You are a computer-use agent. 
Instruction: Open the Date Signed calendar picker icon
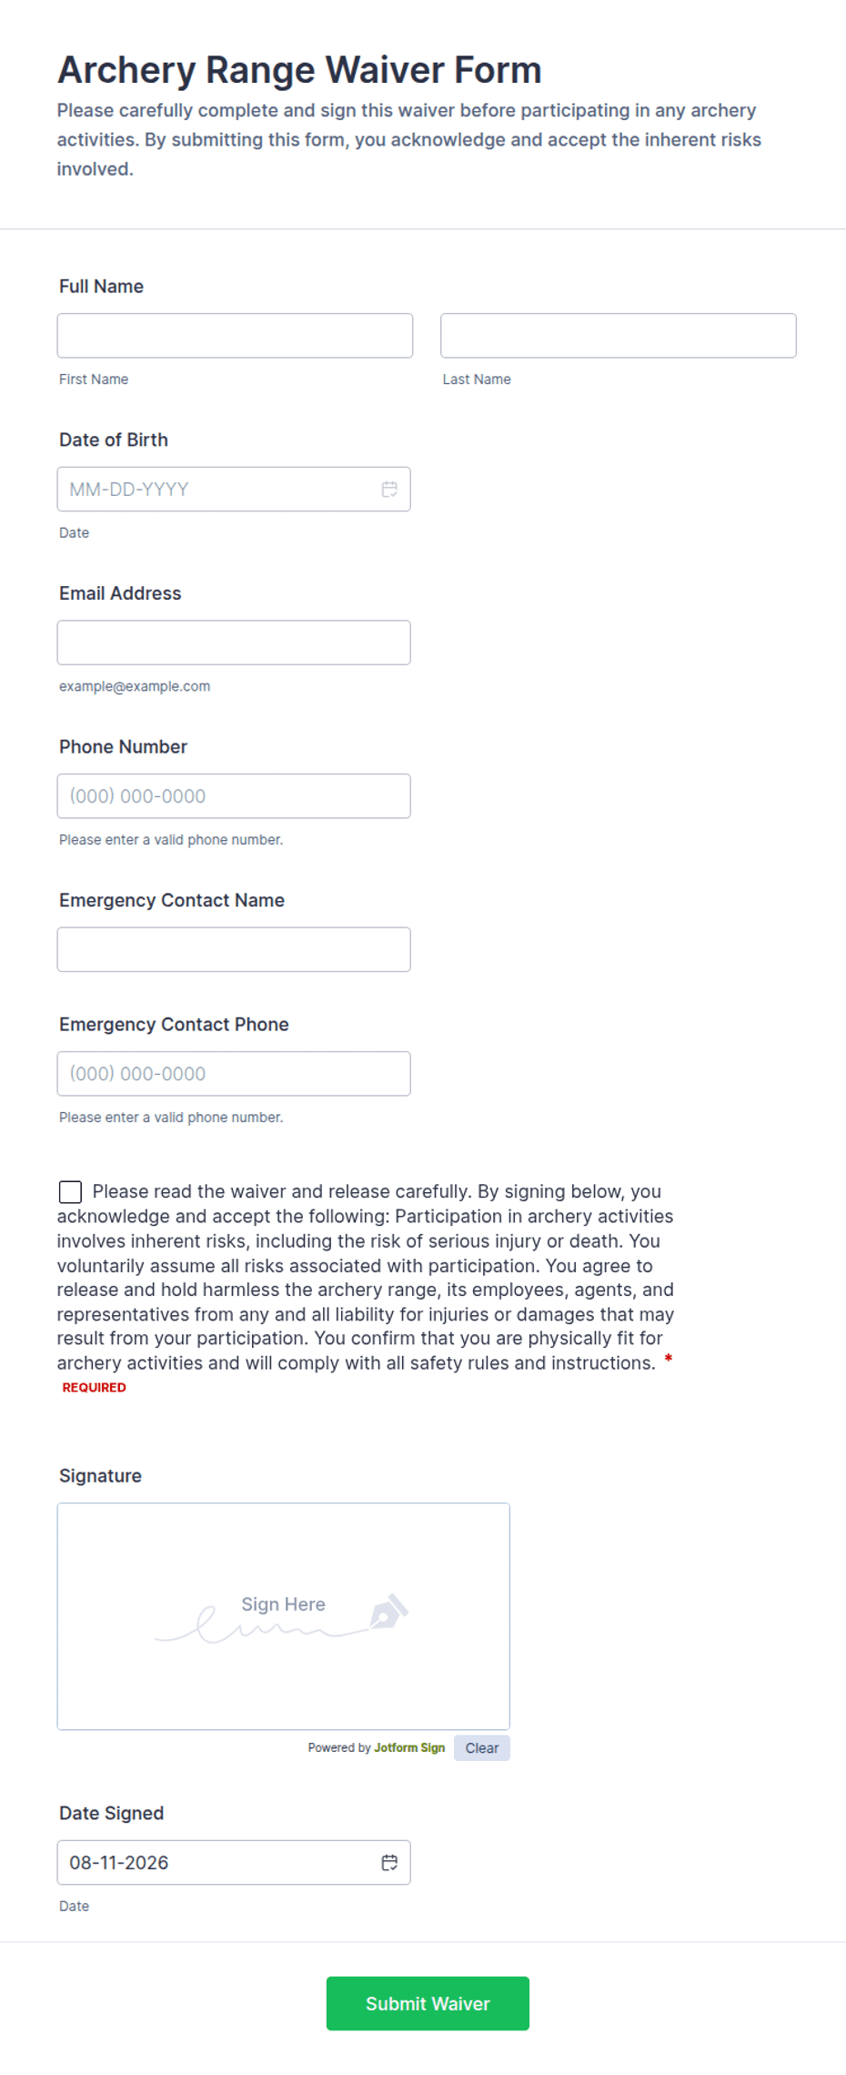click(x=389, y=1863)
